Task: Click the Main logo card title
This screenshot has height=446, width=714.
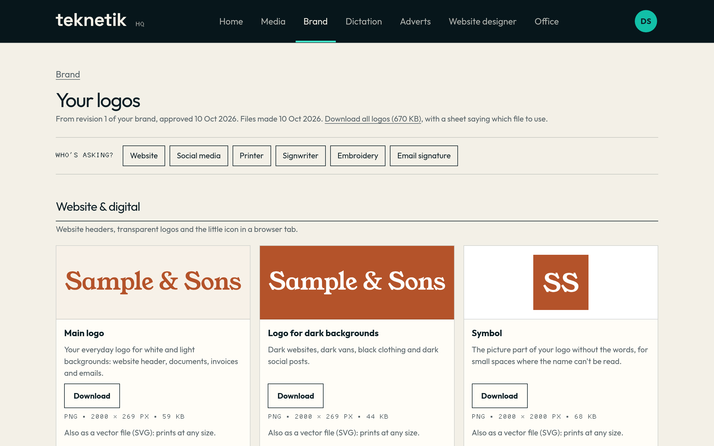Action: point(84,333)
